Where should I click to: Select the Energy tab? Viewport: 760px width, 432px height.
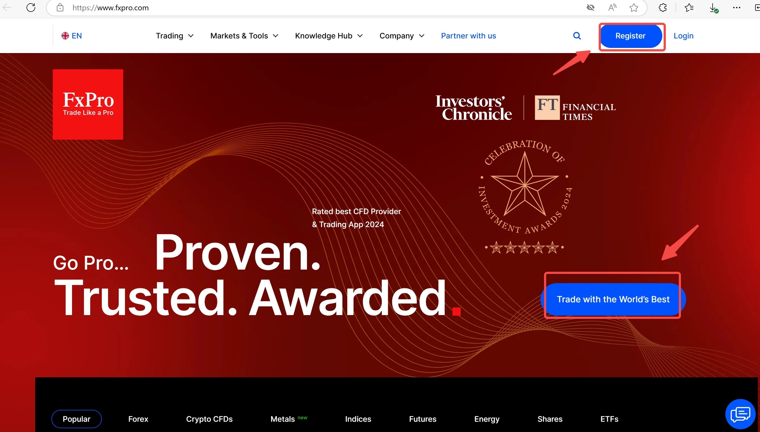click(487, 419)
